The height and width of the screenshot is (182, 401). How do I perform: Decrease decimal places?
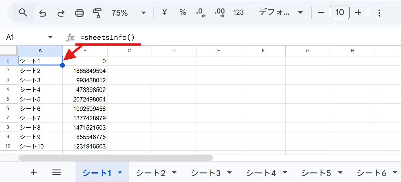201,13
